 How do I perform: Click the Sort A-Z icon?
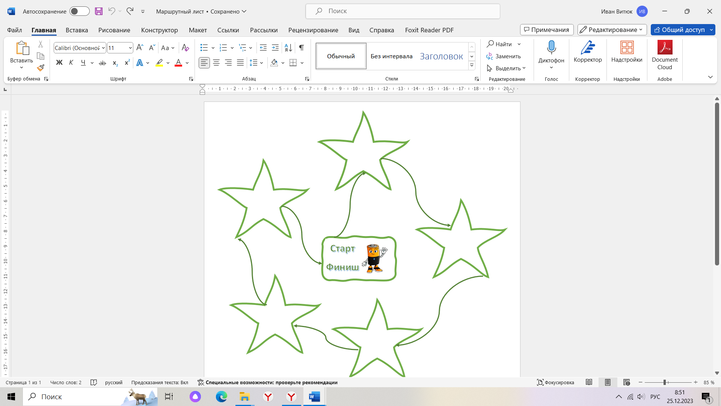[x=288, y=48]
